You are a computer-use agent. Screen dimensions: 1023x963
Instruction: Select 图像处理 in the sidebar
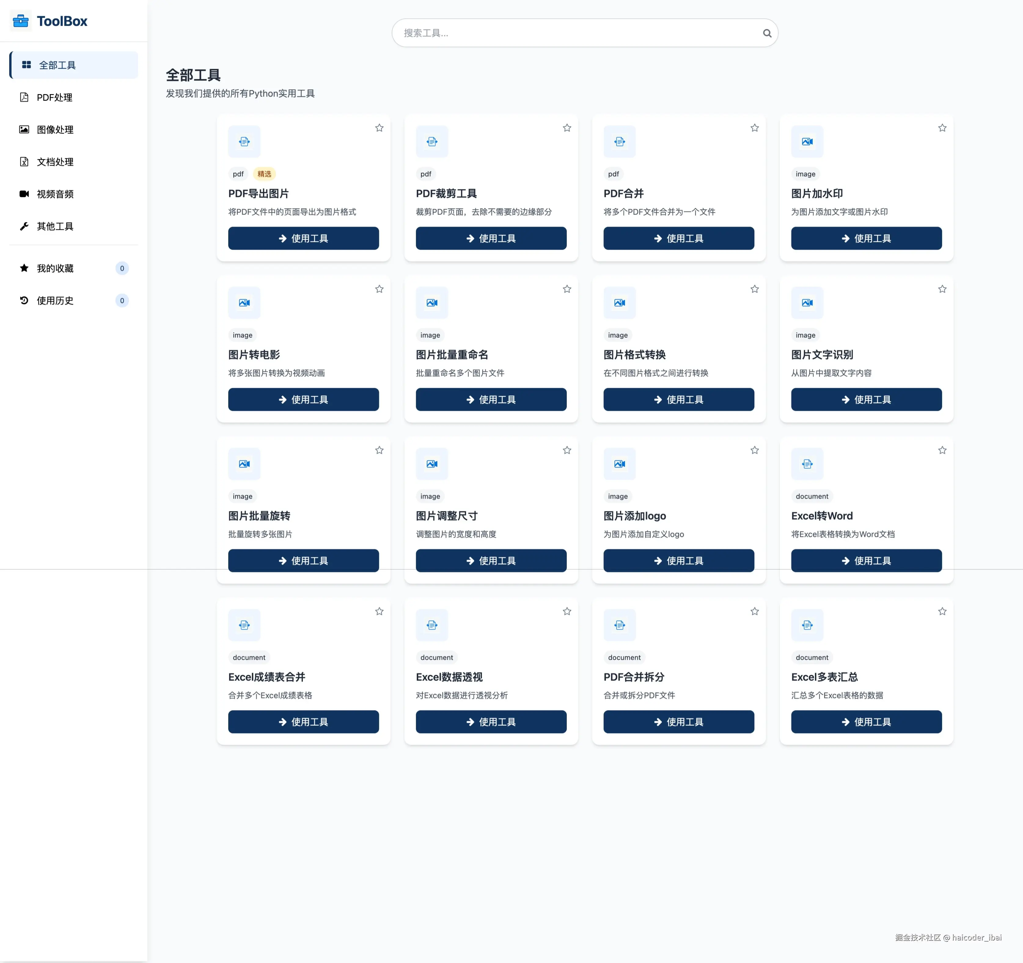coord(55,129)
